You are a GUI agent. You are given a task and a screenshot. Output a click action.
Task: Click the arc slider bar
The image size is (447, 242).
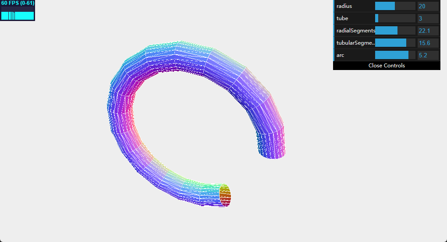point(395,55)
